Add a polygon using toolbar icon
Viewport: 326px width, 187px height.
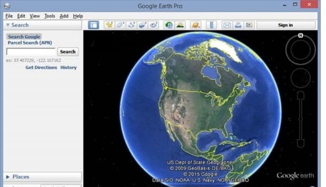[120, 25]
